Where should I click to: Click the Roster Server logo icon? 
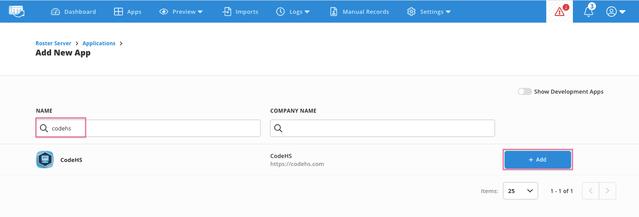[16, 12]
